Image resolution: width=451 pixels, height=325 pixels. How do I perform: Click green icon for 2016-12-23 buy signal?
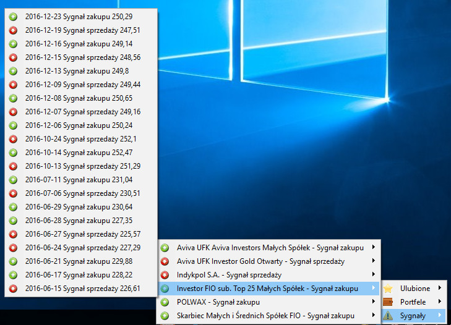coord(13,17)
